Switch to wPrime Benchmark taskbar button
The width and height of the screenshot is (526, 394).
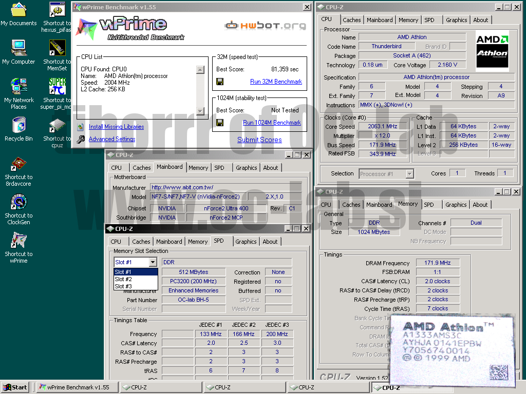(x=77, y=387)
